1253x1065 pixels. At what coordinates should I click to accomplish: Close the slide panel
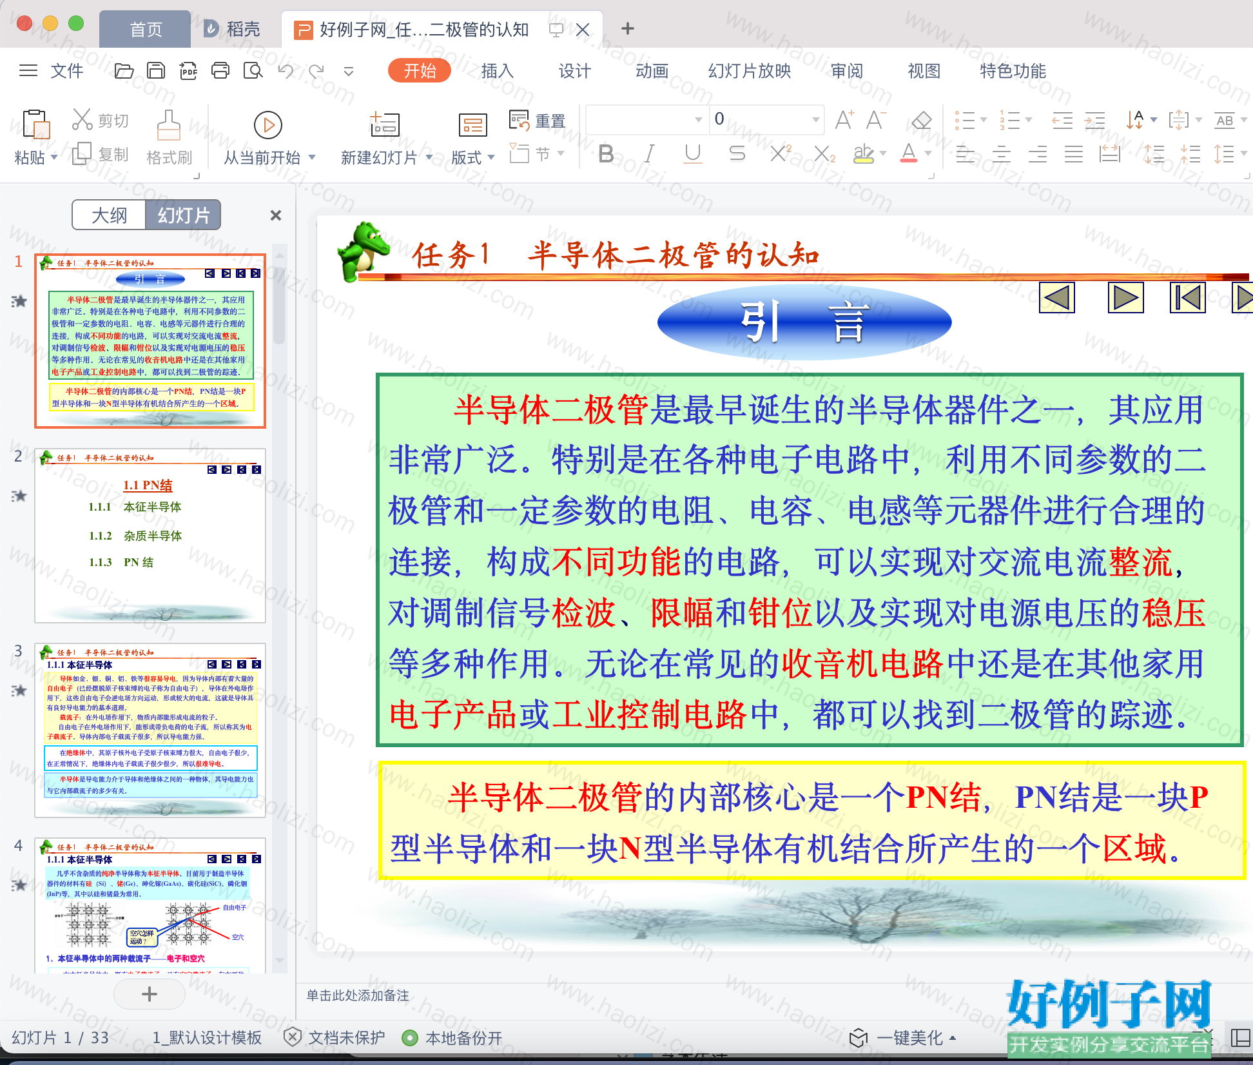tap(276, 215)
